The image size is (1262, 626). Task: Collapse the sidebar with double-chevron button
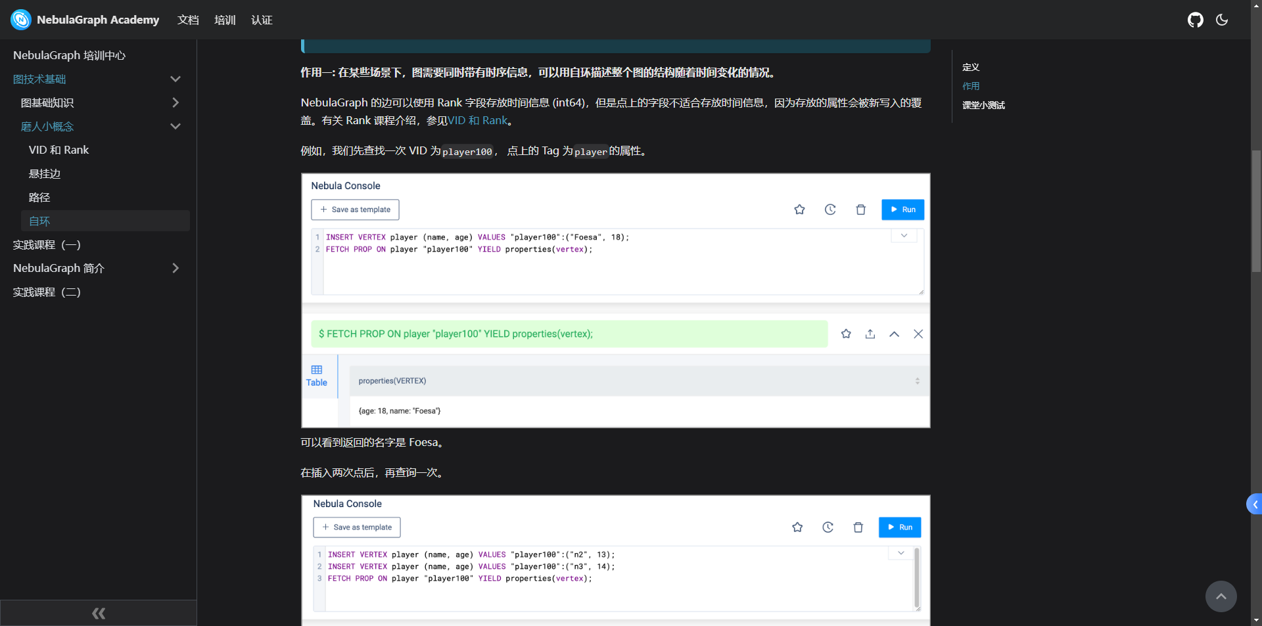[99, 613]
